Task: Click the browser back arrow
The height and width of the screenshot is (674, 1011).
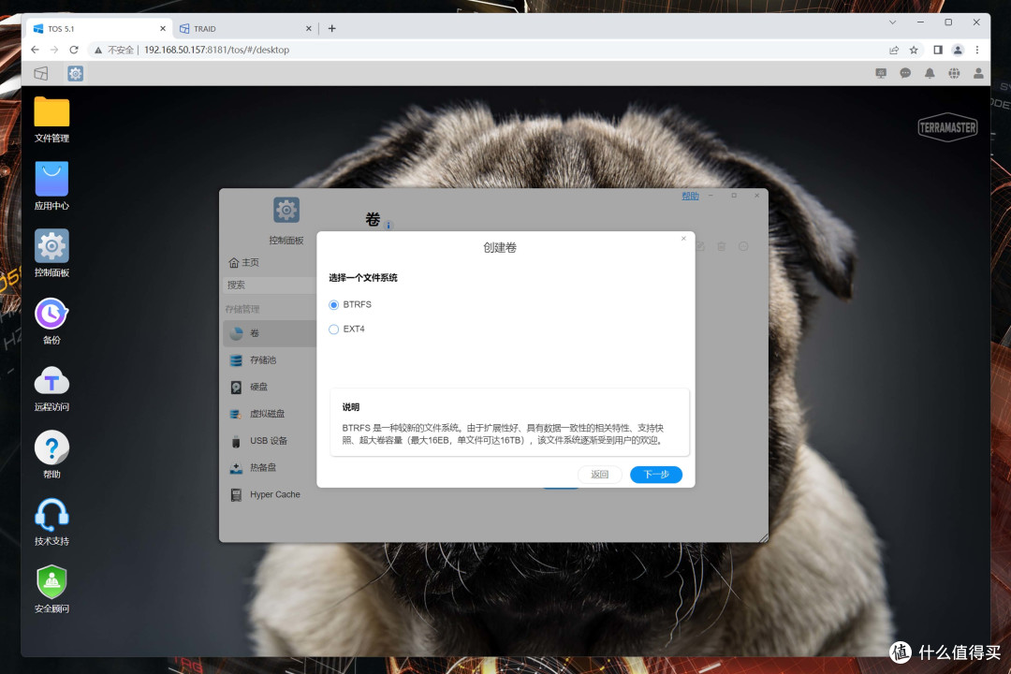Action: (35, 50)
